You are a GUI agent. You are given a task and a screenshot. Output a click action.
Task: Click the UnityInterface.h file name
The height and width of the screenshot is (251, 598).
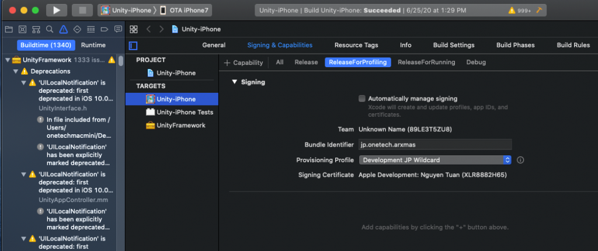point(62,109)
